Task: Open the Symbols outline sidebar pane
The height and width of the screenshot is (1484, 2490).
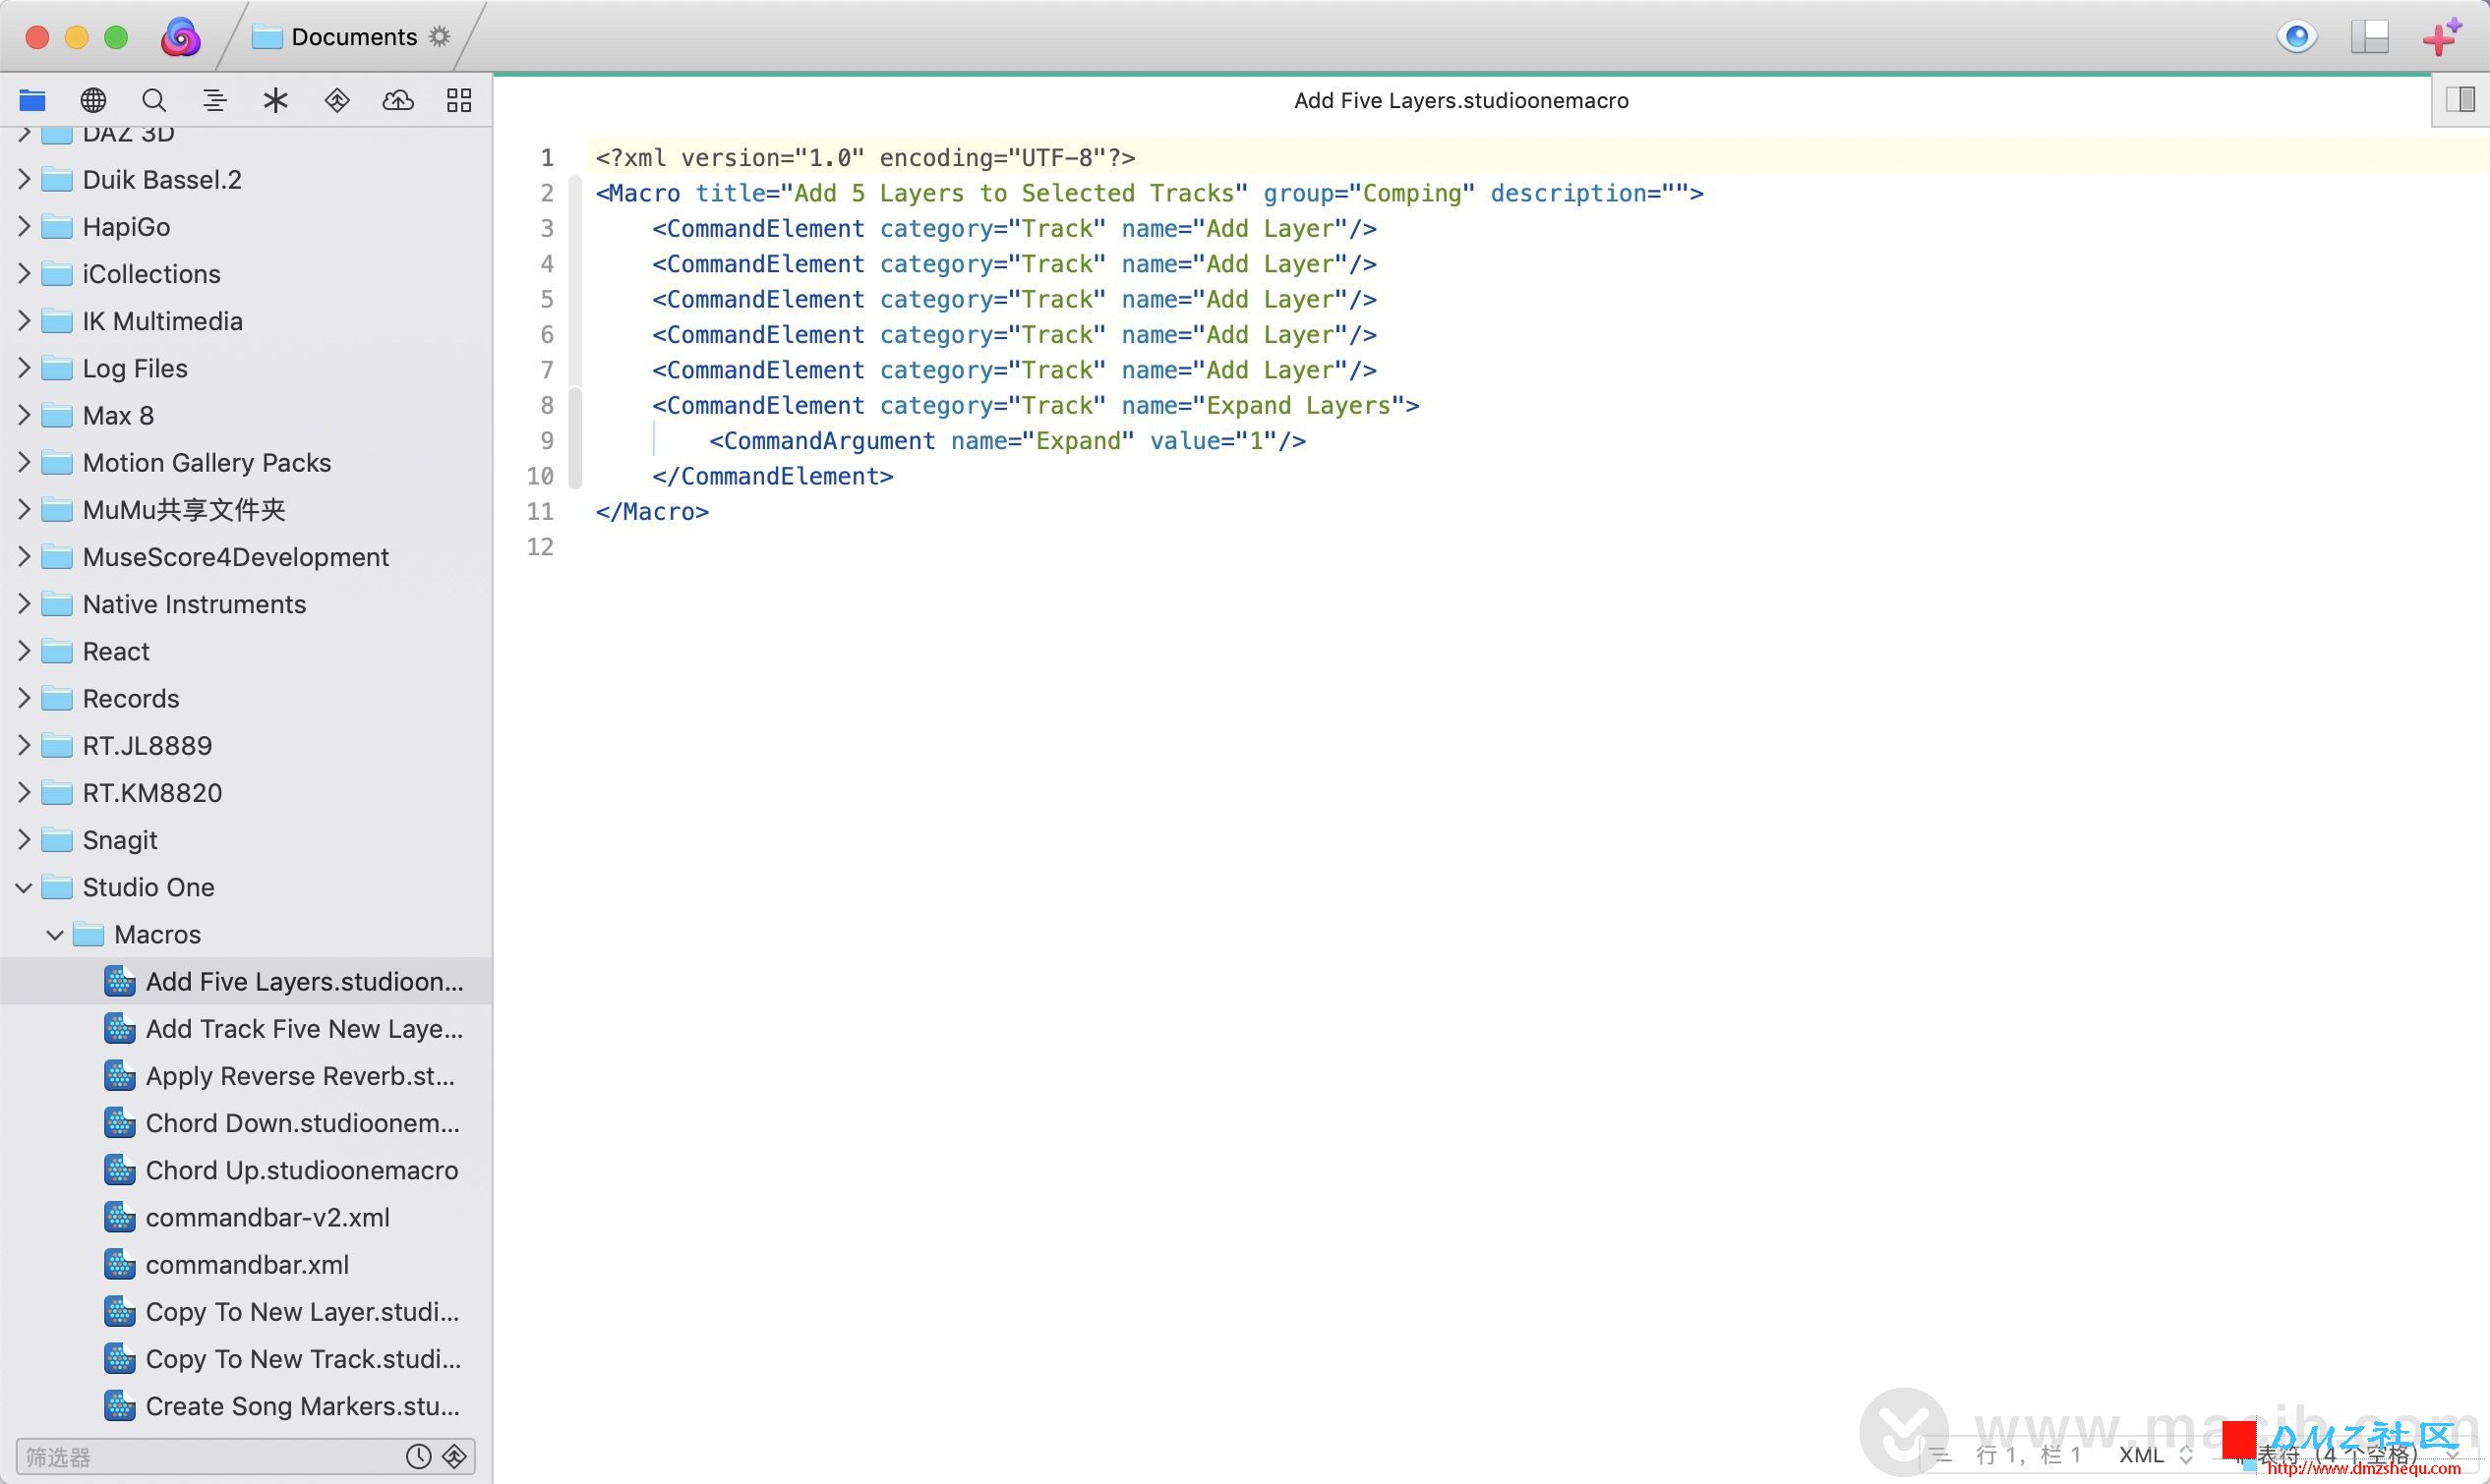Action: (214, 100)
